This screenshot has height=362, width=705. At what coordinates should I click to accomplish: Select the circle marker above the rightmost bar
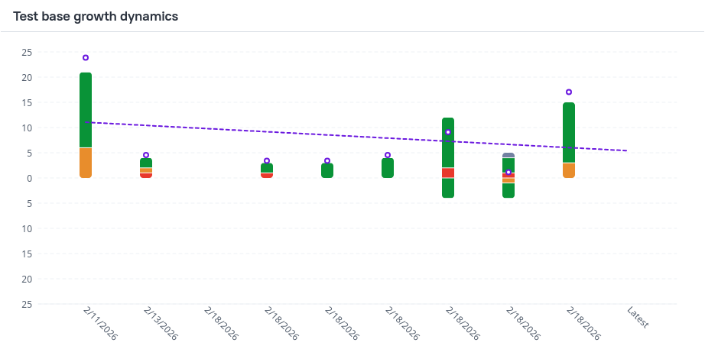tap(569, 92)
